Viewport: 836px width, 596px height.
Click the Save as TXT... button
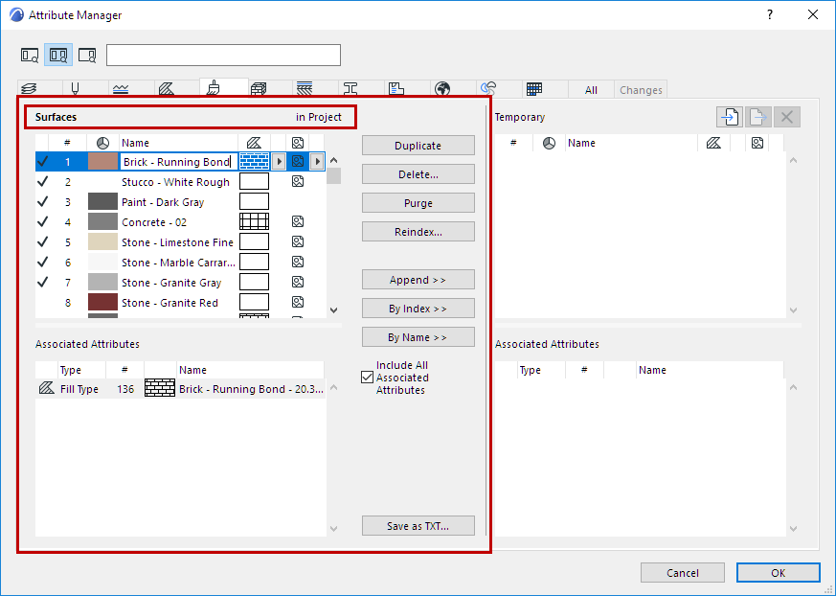tap(418, 525)
